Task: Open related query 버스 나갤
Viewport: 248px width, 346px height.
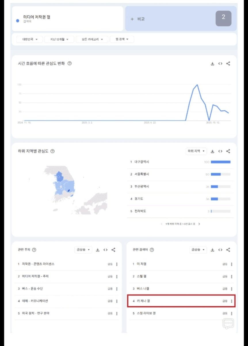Action: [143, 289]
